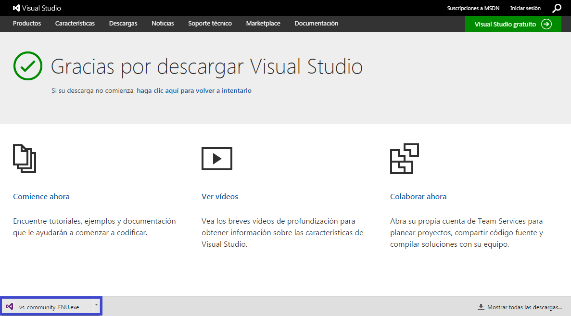Click the paragraph starting 'Abra su propia cuenta'
The image size is (571, 316).
click(467, 233)
